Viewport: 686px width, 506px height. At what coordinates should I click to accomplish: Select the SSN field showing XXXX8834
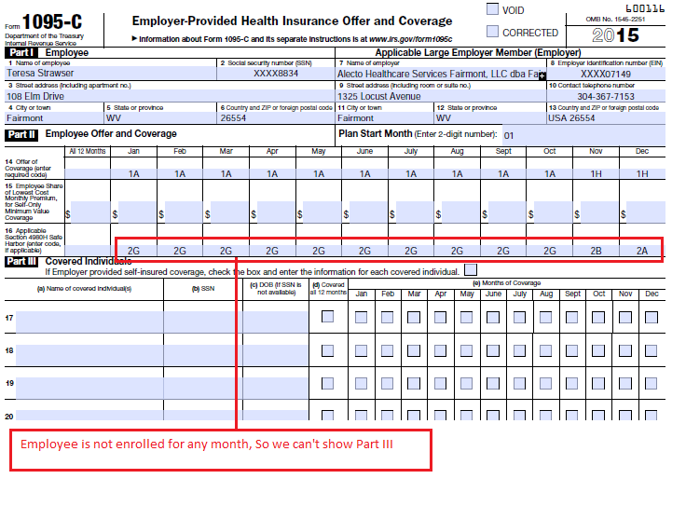[x=276, y=73]
